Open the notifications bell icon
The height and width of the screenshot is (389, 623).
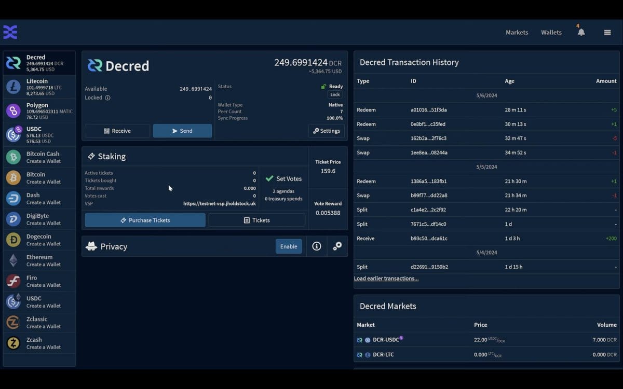[x=581, y=32]
